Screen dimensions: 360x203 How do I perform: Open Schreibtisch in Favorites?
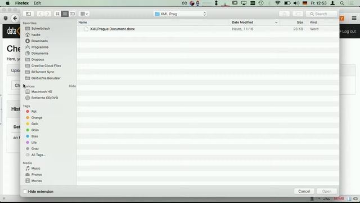pos(40,29)
